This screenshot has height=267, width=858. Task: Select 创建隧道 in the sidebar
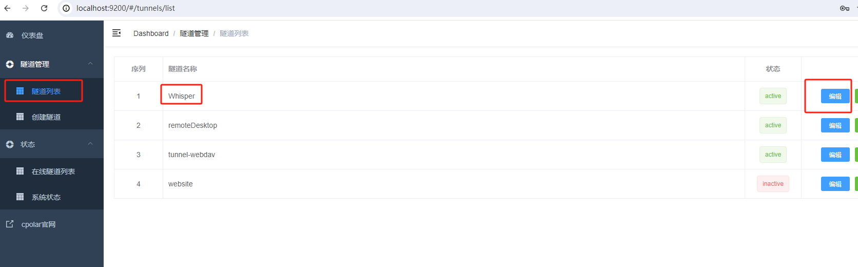point(46,117)
